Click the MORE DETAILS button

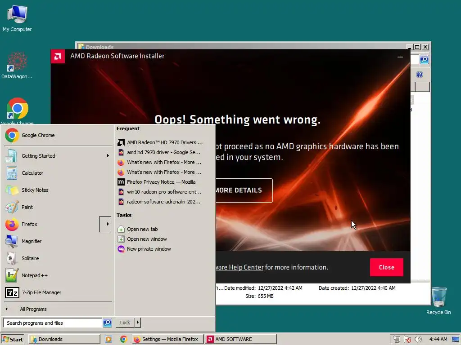coord(244,190)
